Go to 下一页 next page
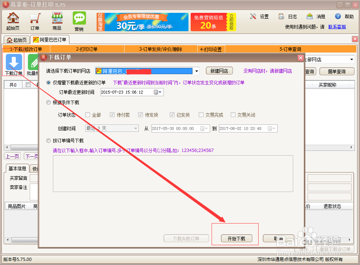 tap(32, 156)
